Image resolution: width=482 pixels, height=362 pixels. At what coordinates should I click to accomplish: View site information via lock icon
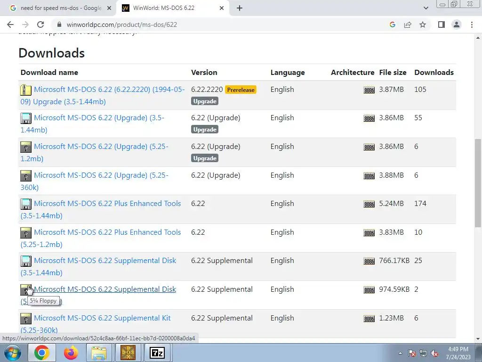pos(59,25)
